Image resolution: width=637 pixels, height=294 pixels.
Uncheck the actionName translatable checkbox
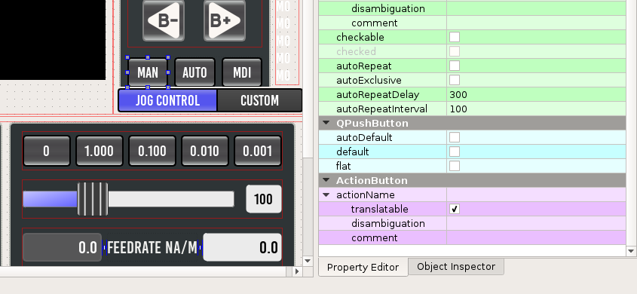pyautogui.click(x=454, y=209)
